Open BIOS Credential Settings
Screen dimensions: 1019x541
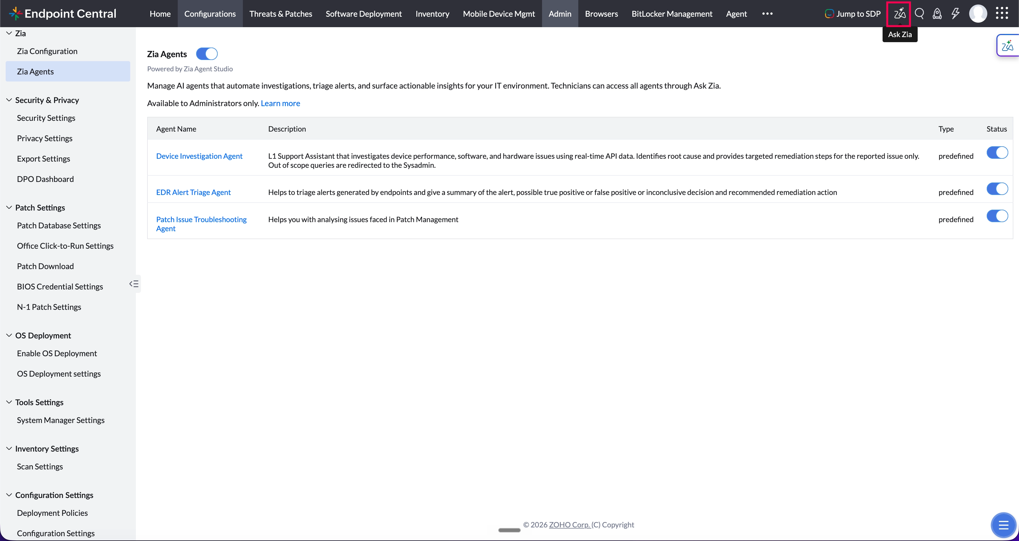(68, 286)
